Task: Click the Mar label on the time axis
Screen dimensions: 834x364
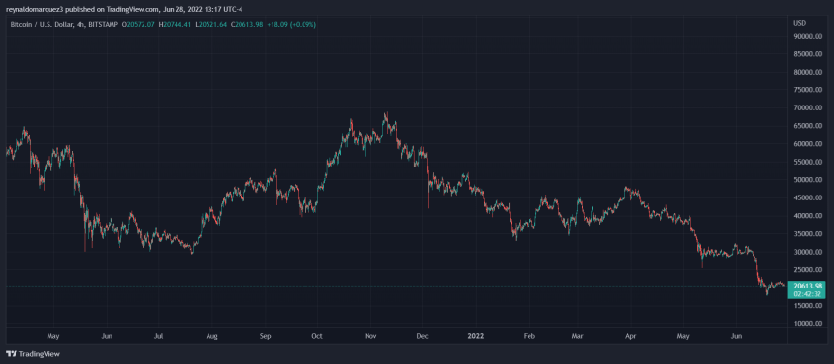Action: tap(578, 336)
